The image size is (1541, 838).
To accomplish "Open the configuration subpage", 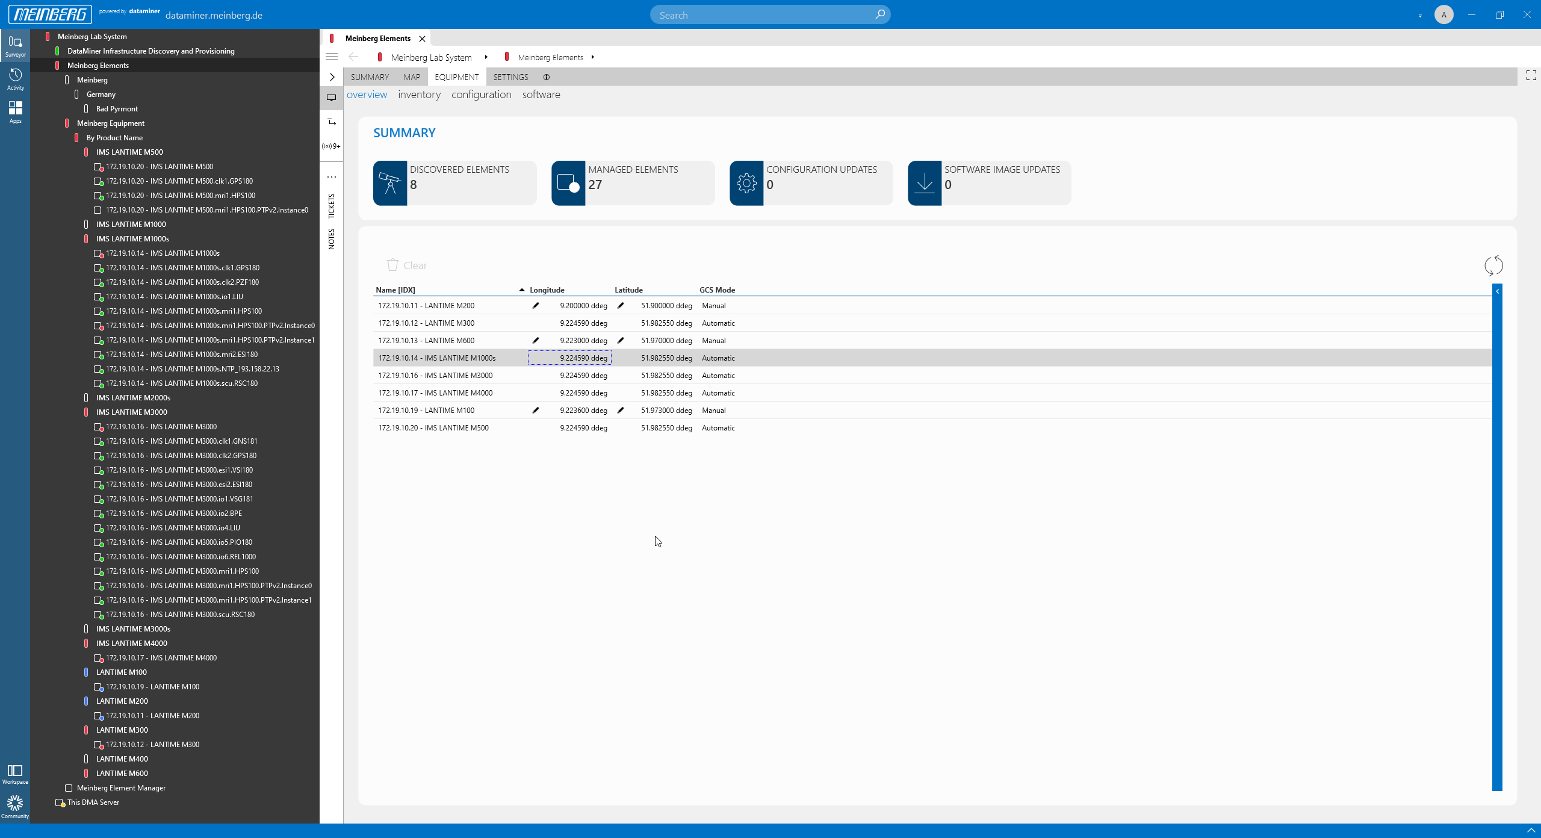I will click(x=482, y=95).
